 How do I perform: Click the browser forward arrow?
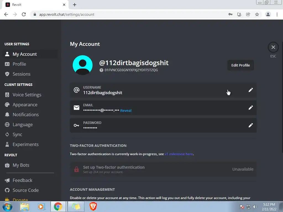(x=15, y=14)
